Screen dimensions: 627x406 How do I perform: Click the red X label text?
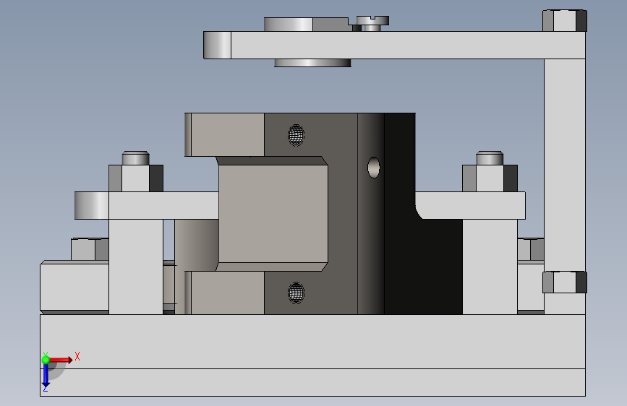pos(77,356)
